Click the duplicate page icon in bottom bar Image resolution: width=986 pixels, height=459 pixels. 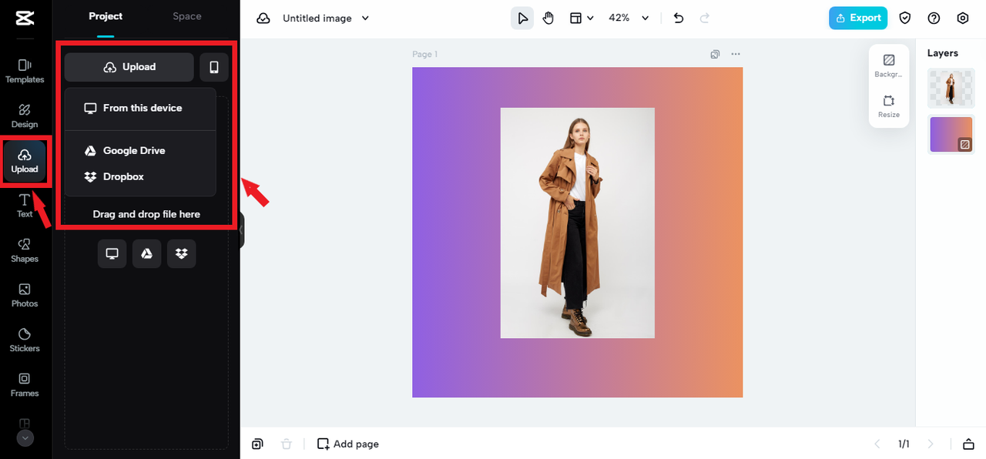(x=257, y=444)
